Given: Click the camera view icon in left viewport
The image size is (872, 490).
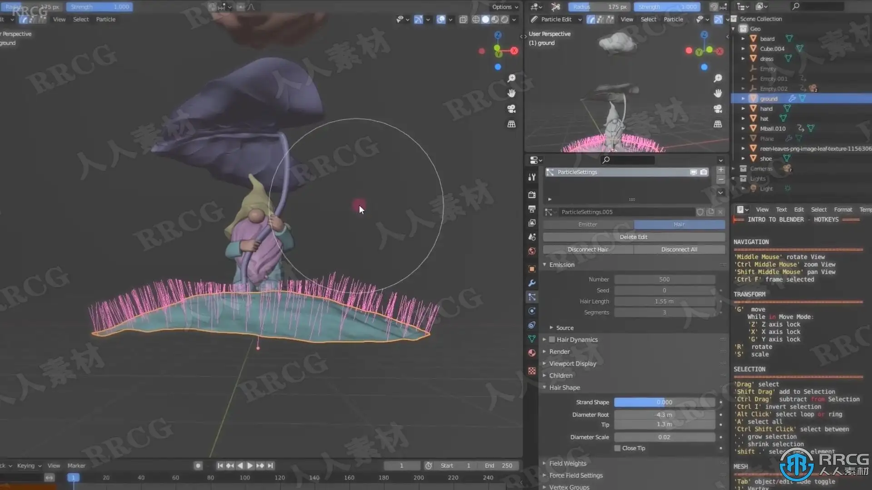Looking at the screenshot, I should [x=511, y=109].
